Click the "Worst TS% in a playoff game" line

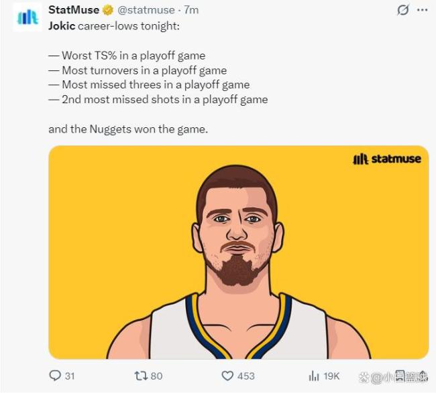[127, 56]
